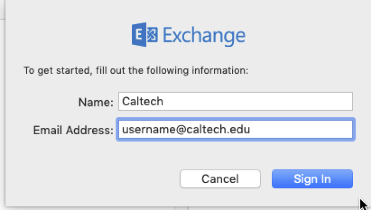Click the "Name:" field label
Image resolution: width=371 pixels, height=210 pixels.
point(96,102)
